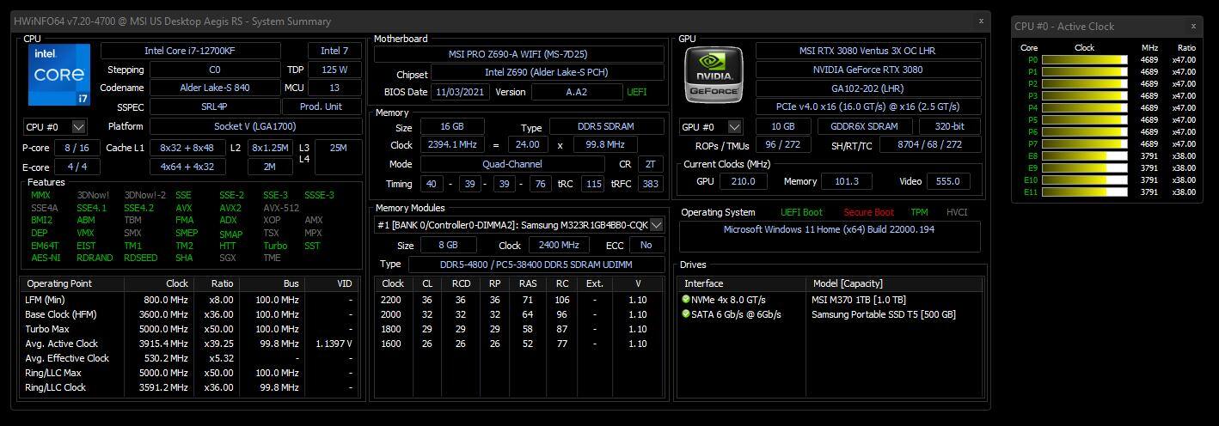Click the NVIDIA GeForce logo
1219x426 pixels.
pos(713,75)
